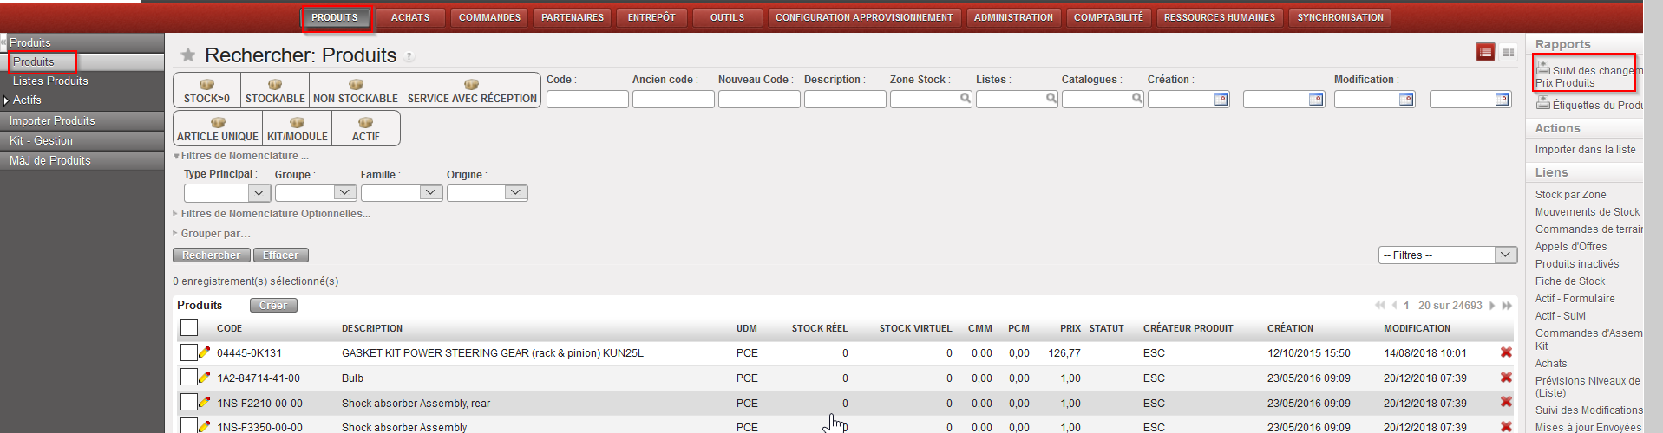The height and width of the screenshot is (433, 1663).
Task: Toggle the select-all checkbox in table header
Action: (189, 327)
